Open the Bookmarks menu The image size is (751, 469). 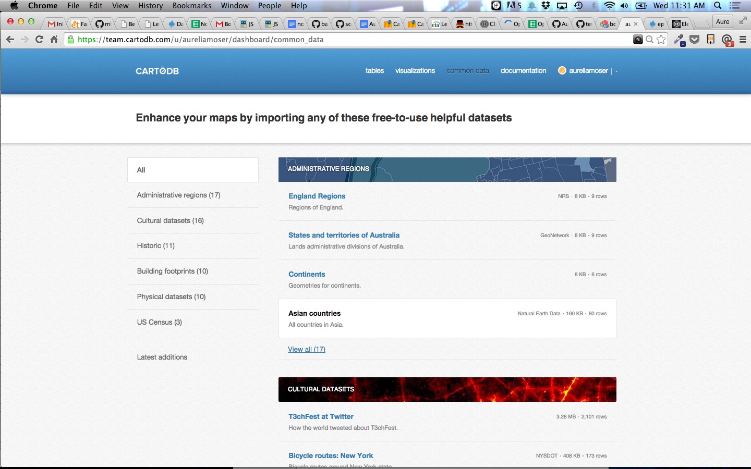192,5
